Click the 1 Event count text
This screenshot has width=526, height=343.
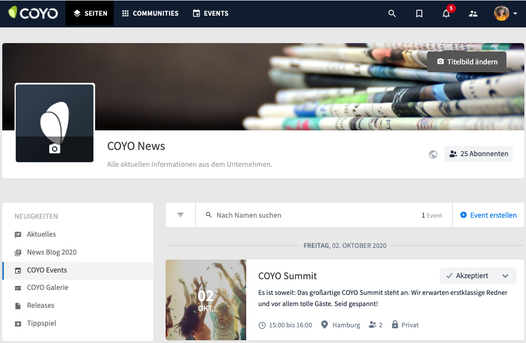[x=432, y=215]
